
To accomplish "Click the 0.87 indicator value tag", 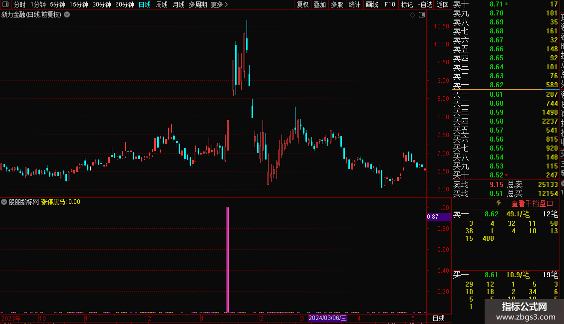I will pyautogui.click(x=438, y=217).
